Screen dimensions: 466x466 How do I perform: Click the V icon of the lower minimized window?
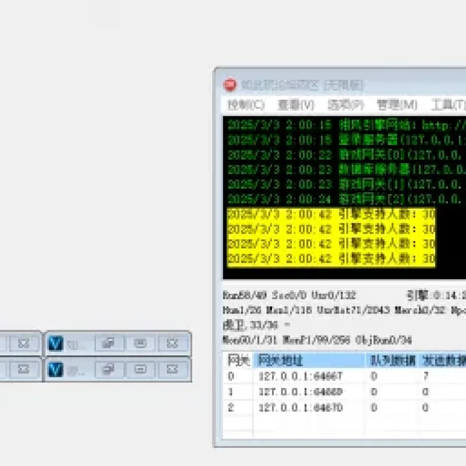tap(56, 369)
